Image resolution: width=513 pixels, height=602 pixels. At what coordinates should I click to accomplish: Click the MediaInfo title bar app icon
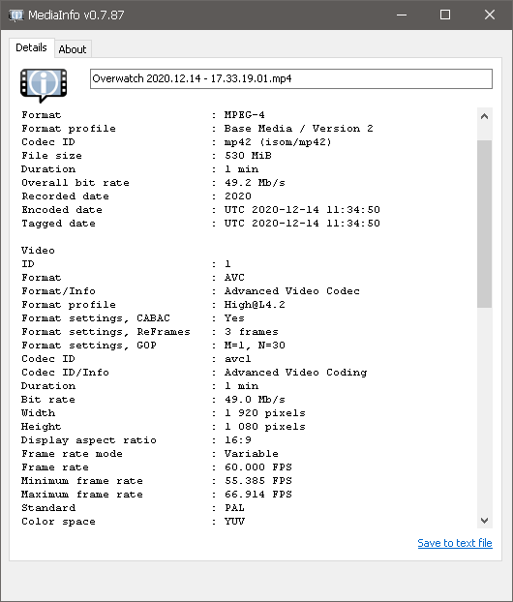(15, 15)
